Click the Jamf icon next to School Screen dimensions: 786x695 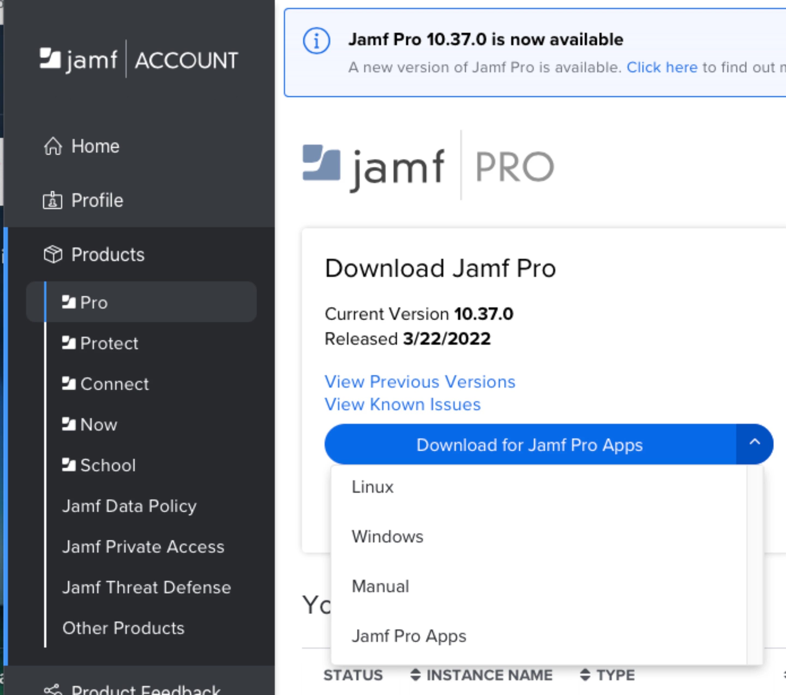pyautogui.click(x=69, y=465)
